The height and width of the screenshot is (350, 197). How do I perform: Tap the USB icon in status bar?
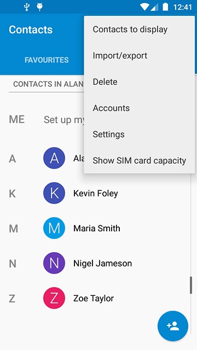[27, 7]
